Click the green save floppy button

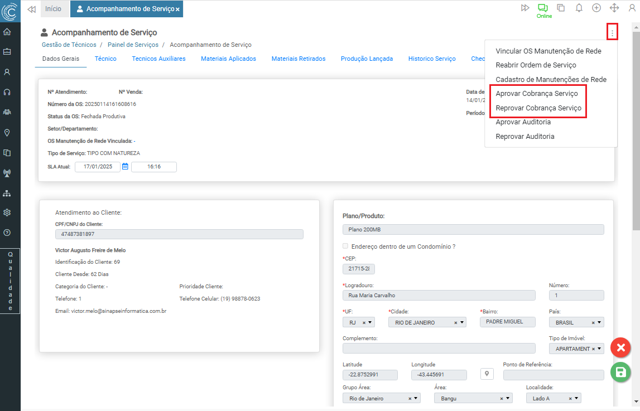coord(620,372)
